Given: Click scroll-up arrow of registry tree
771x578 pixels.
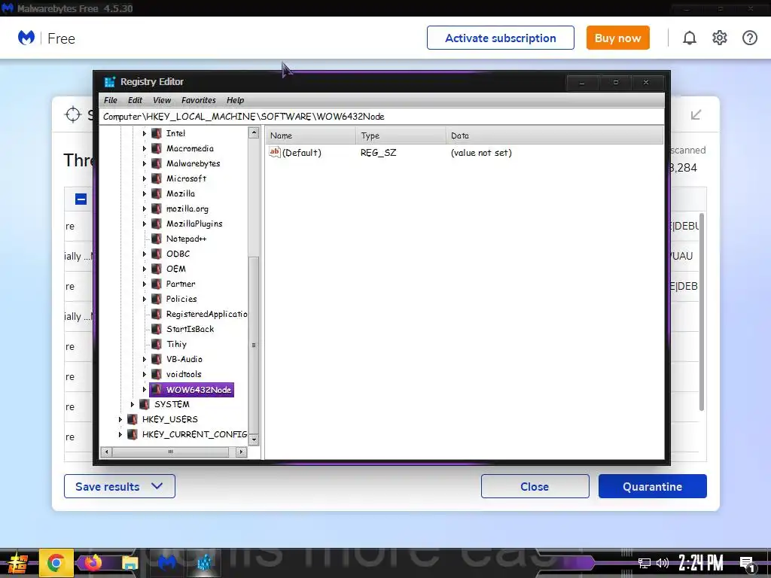Looking at the screenshot, I should (254, 132).
